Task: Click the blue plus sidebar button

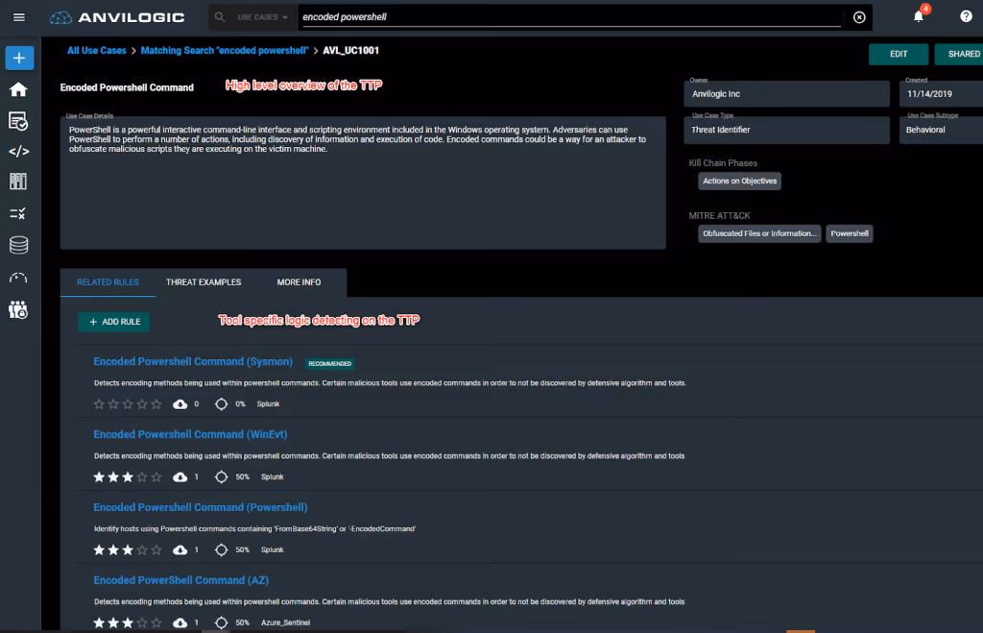Action: 19,58
